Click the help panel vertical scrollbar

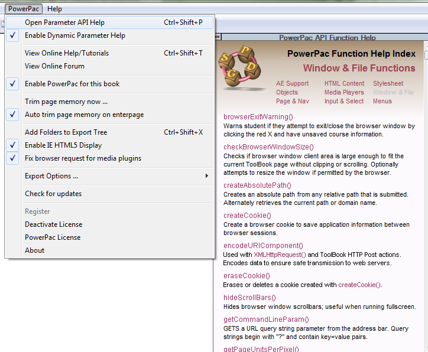pyautogui.click(x=426, y=196)
